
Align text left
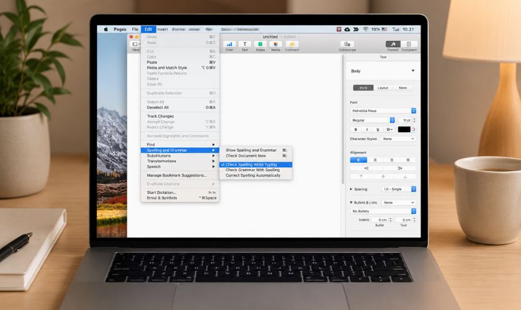[x=358, y=160]
